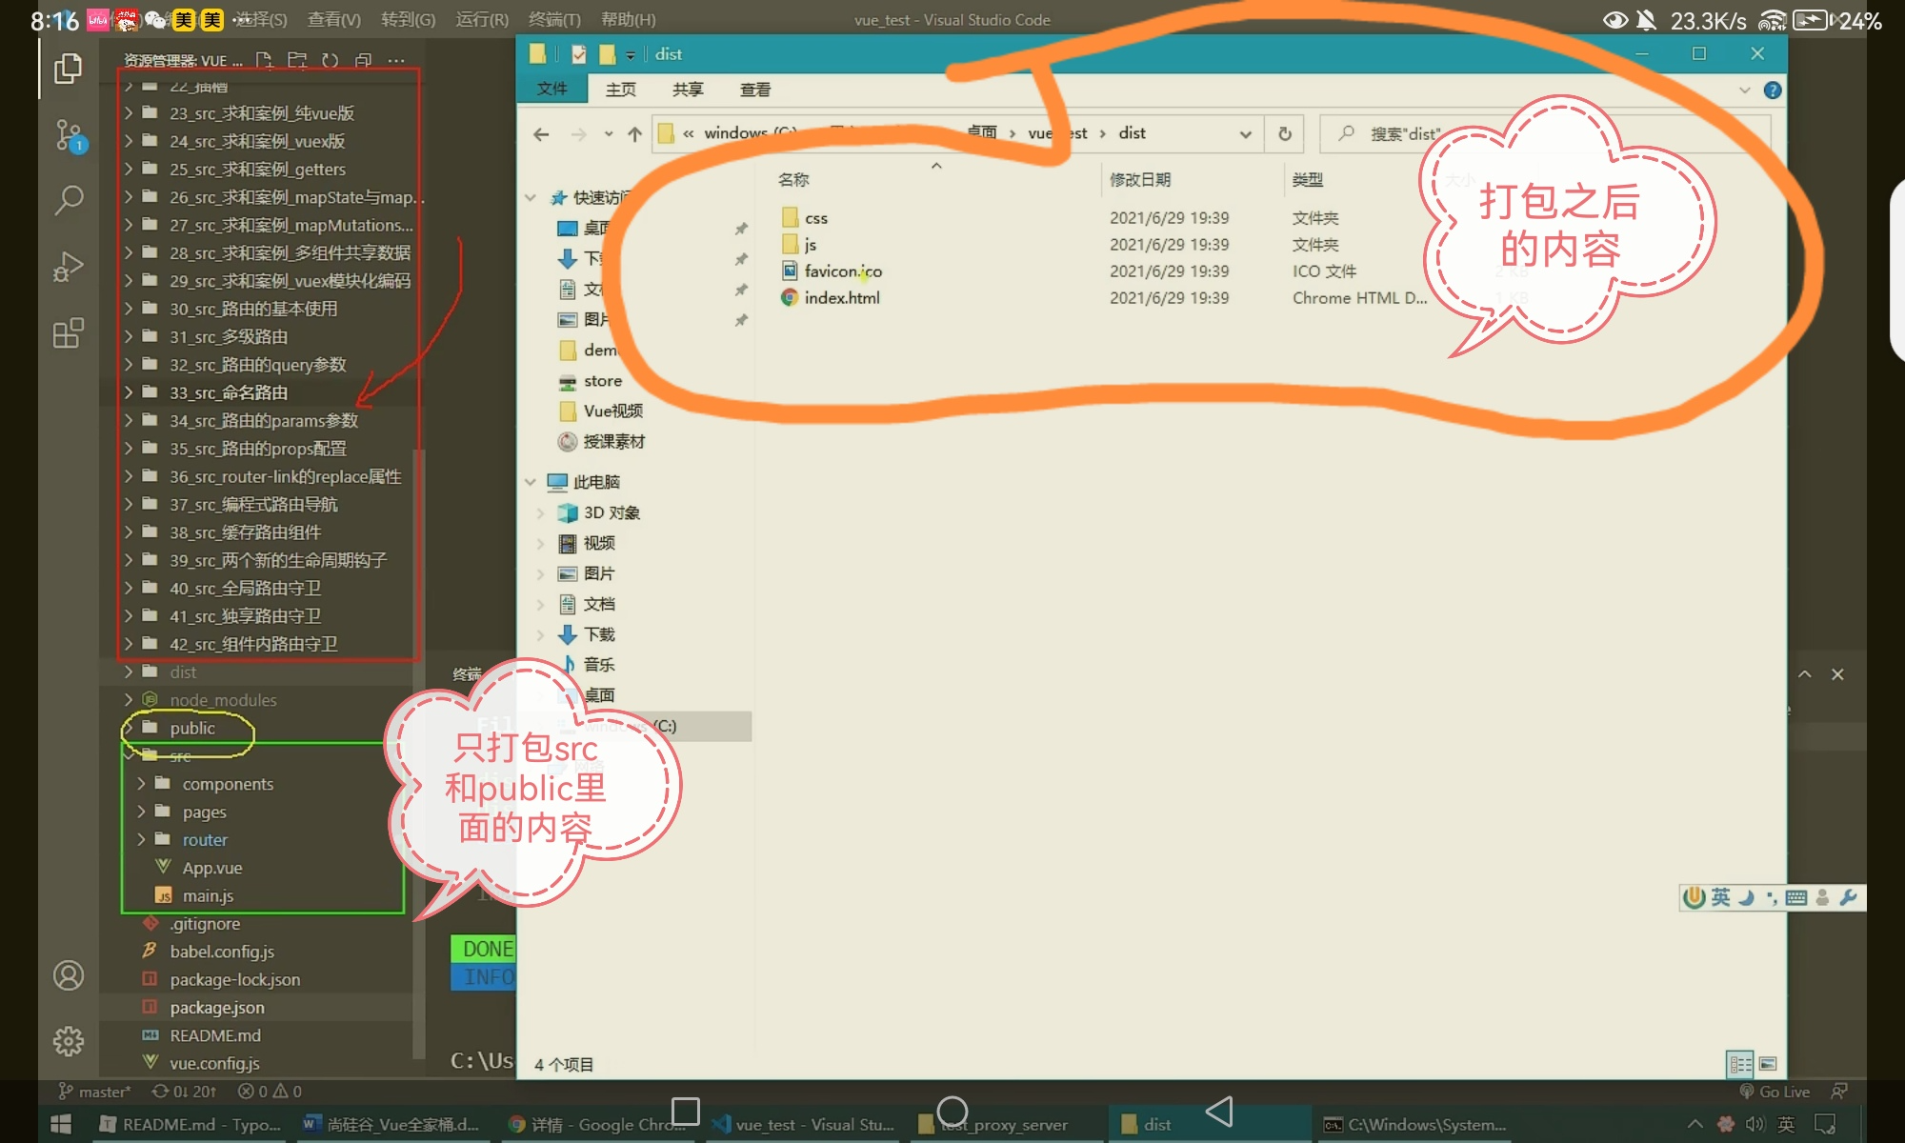Click the master branch status indicator
This screenshot has height=1143, width=1905.
tap(95, 1092)
